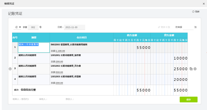207x110 pixels.
Task: Click the copy row icon beside row 3
Action: (191, 69)
